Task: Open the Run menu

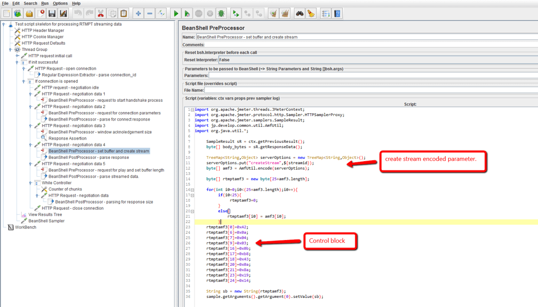Action: click(45, 3)
